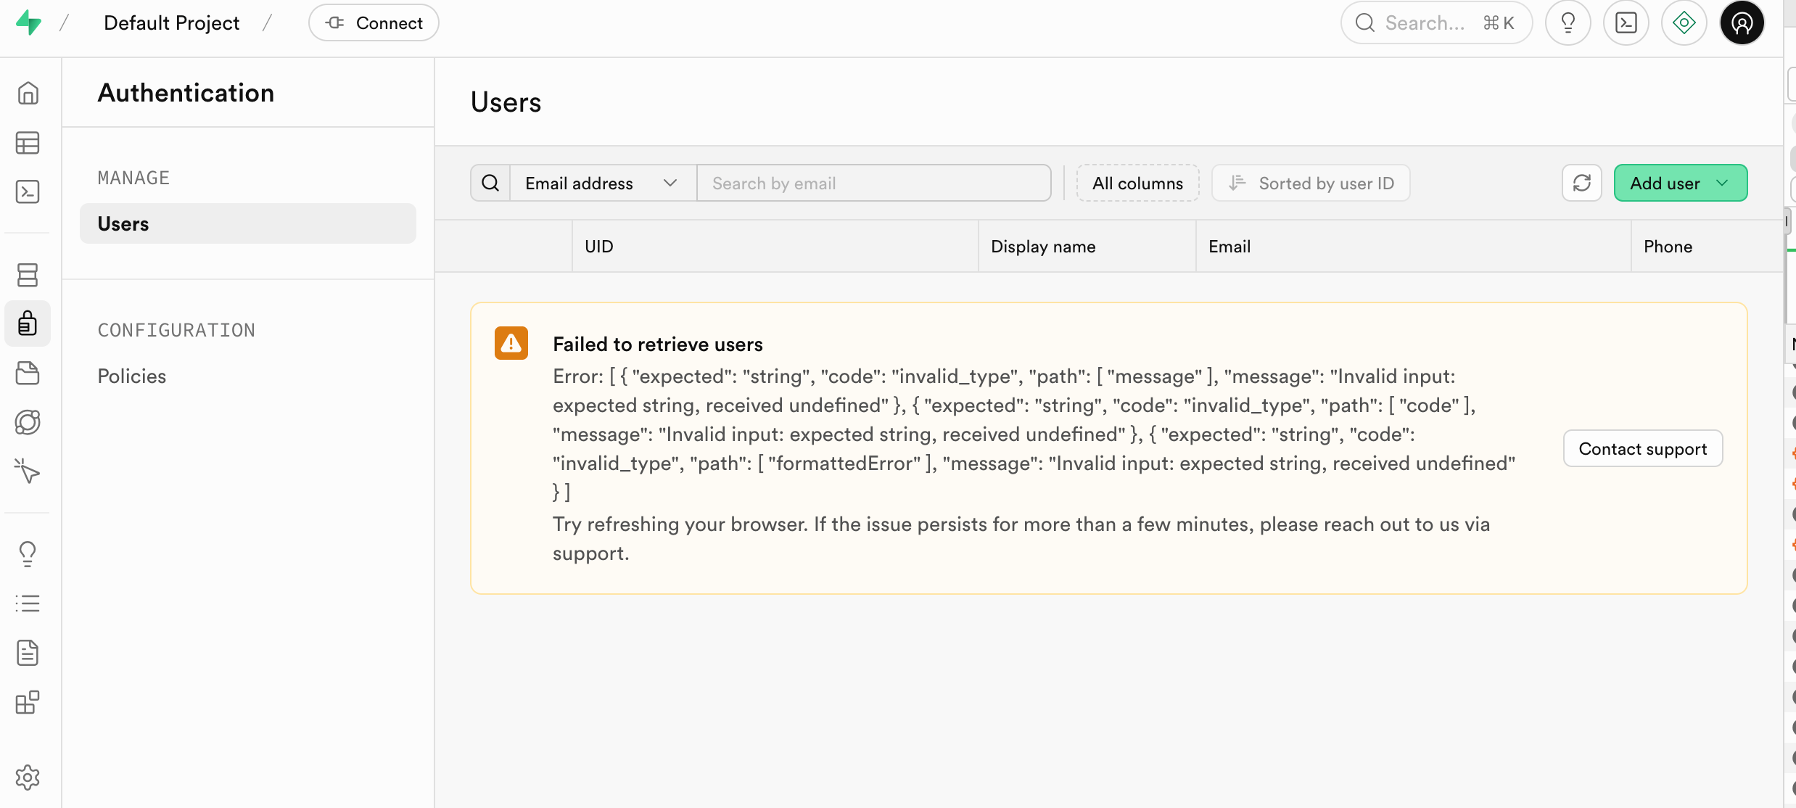Open the Database sidebar icon

[28, 275]
